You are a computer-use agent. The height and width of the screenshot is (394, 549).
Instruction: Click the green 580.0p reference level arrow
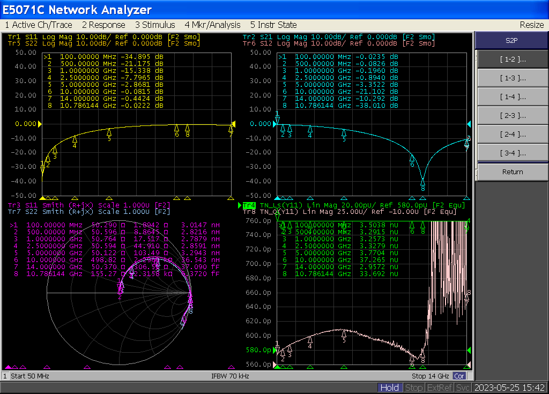pyautogui.click(x=274, y=350)
